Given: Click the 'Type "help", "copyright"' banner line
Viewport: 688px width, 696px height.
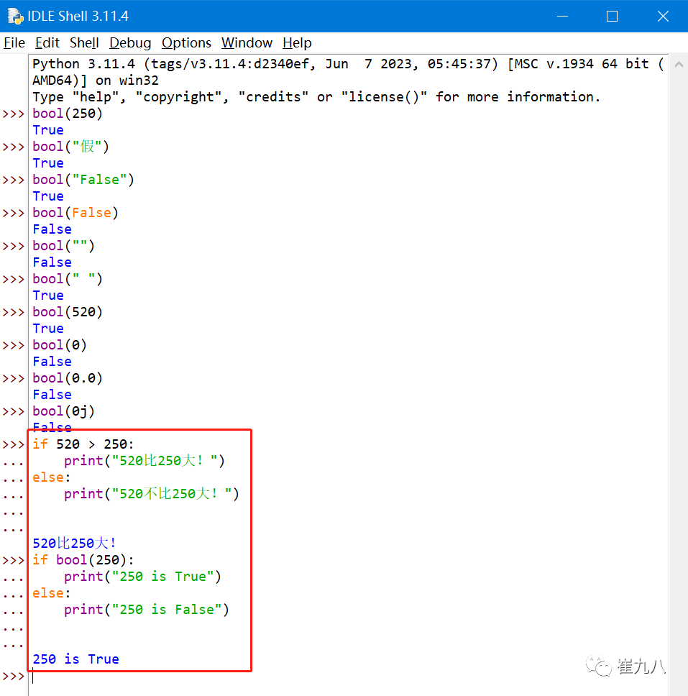Looking at the screenshot, I should [316, 97].
